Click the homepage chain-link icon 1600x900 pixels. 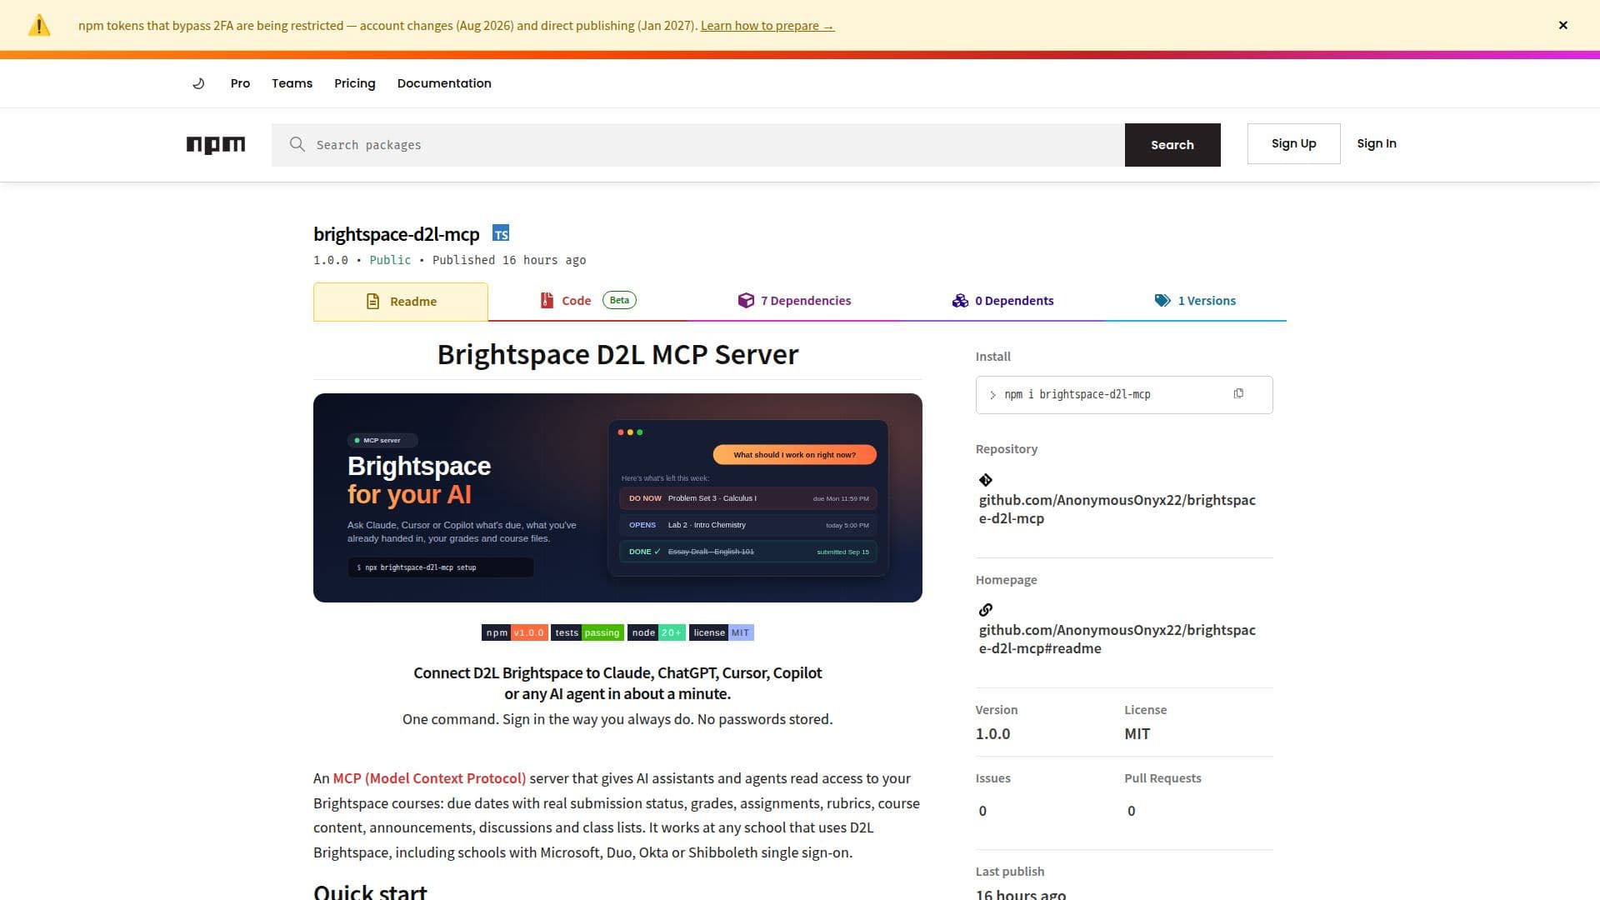tap(986, 610)
